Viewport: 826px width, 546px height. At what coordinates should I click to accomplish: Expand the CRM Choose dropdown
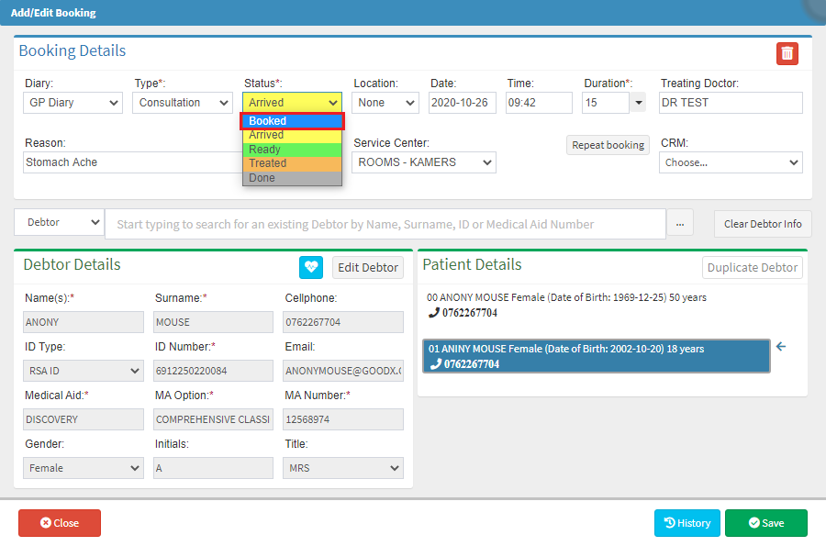pyautogui.click(x=731, y=162)
